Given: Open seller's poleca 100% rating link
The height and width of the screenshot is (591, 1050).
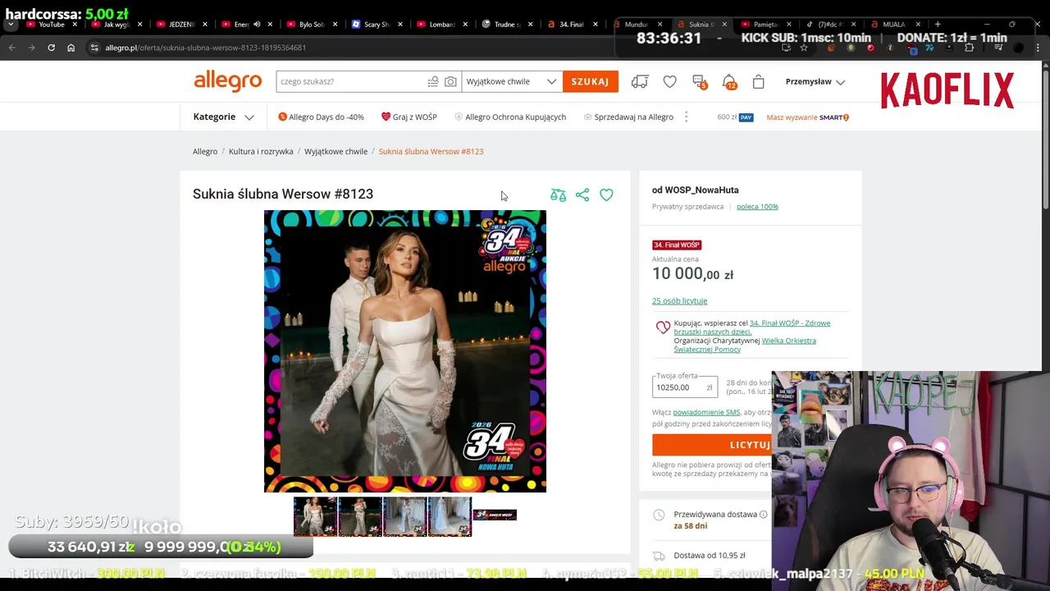Looking at the screenshot, I should pyautogui.click(x=757, y=207).
